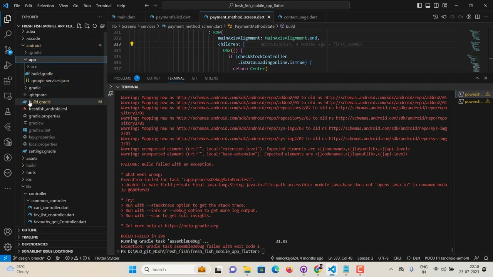Viewport: 493px width, 277px height.
Task: Open the Manage gear icon
Action: tap(8, 247)
